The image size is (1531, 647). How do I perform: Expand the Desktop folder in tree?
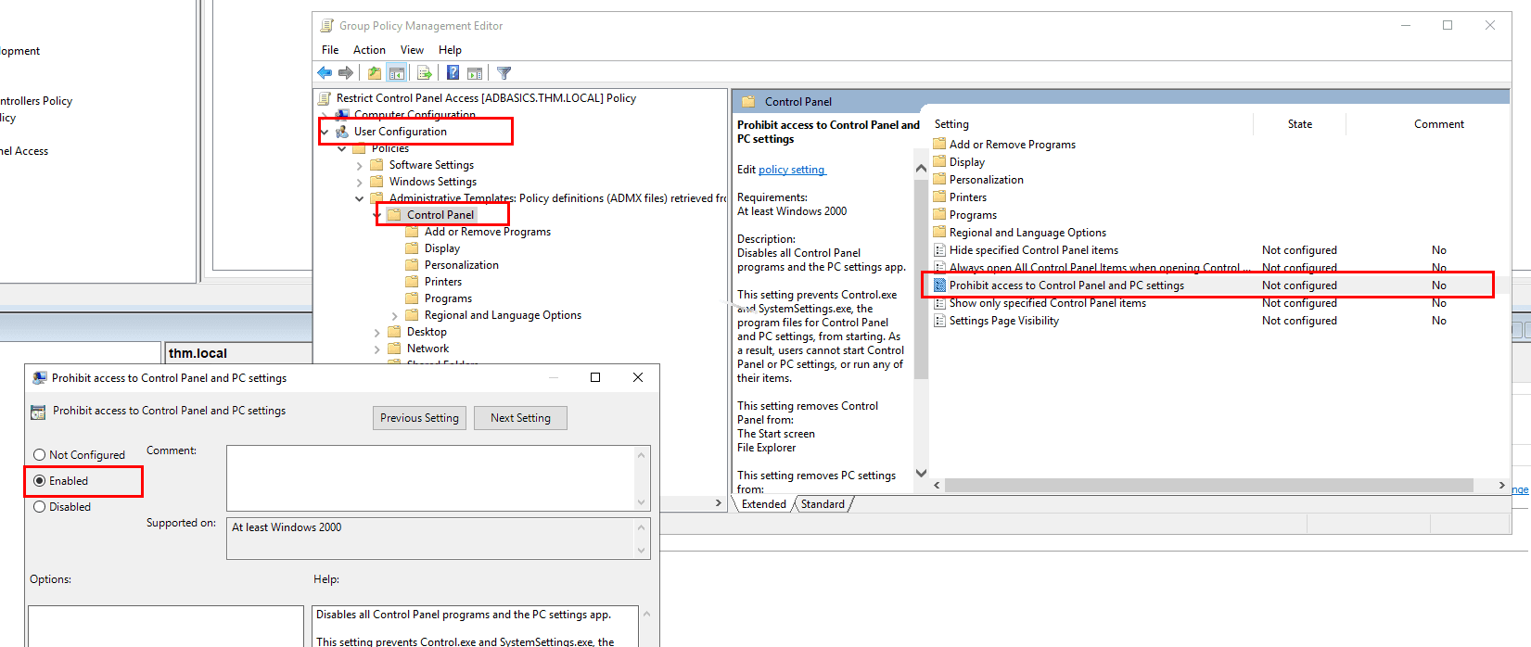(377, 333)
